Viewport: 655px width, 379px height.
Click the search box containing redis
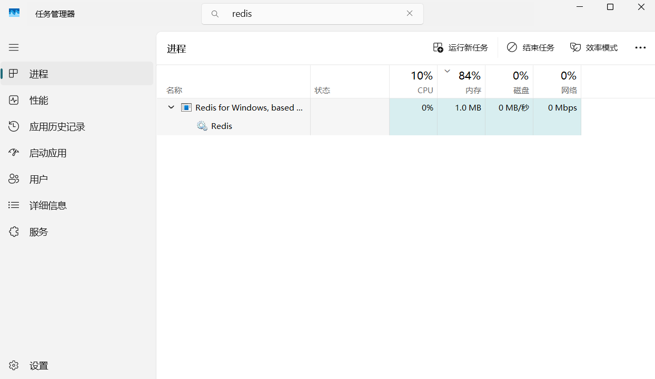[312, 14]
